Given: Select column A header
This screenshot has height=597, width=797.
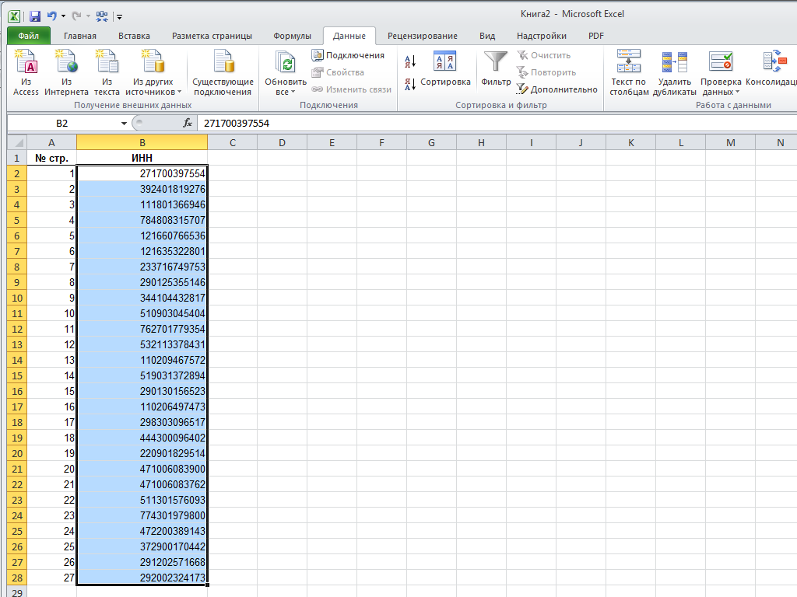Looking at the screenshot, I should (x=51, y=143).
